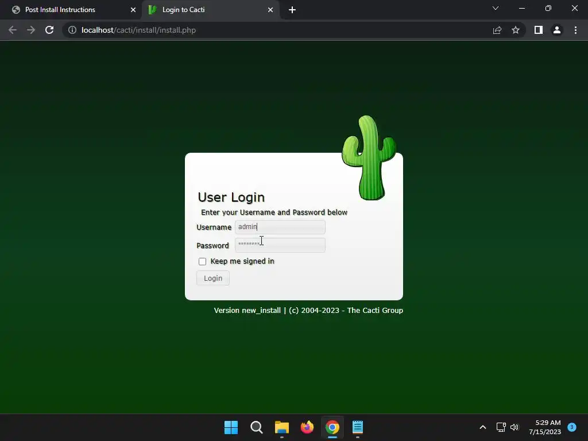The width and height of the screenshot is (588, 441).
Task: Go forward in browser history
Action: pyautogui.click(x=31, y=30)
